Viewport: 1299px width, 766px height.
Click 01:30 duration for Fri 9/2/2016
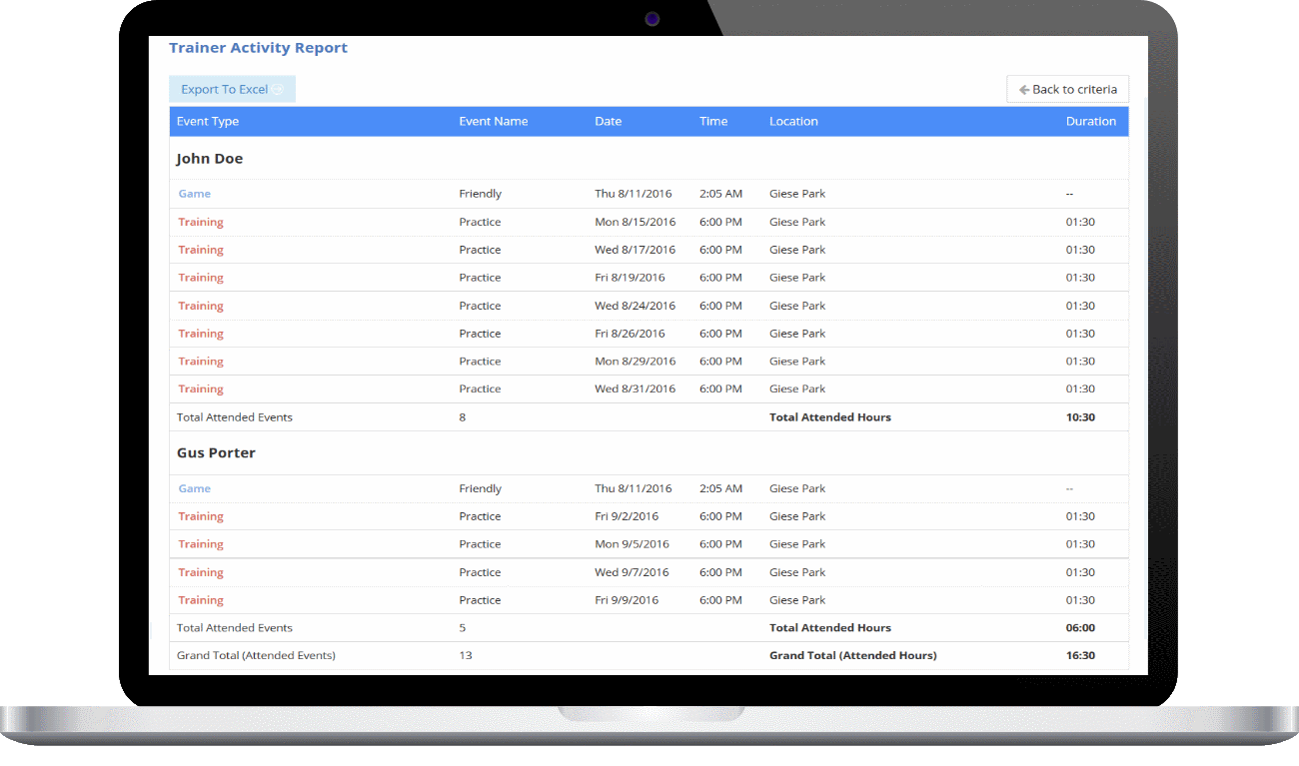point(1080,516)
